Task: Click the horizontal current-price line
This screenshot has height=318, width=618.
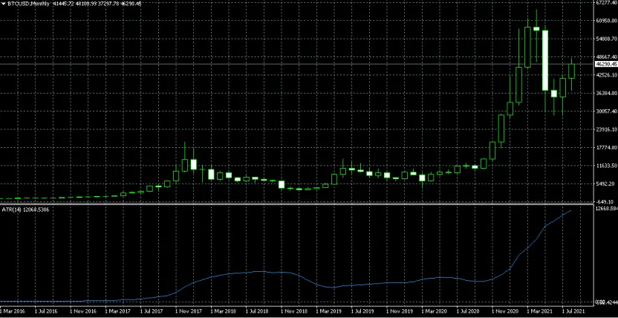Action: coord(296,64)
